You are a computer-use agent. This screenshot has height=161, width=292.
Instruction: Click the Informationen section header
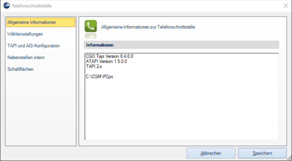click(181, 45)
